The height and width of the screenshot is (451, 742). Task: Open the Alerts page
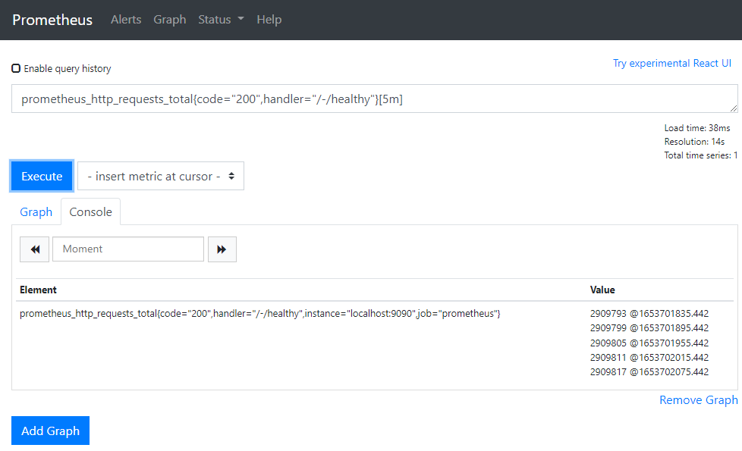[x=126, y=20]
